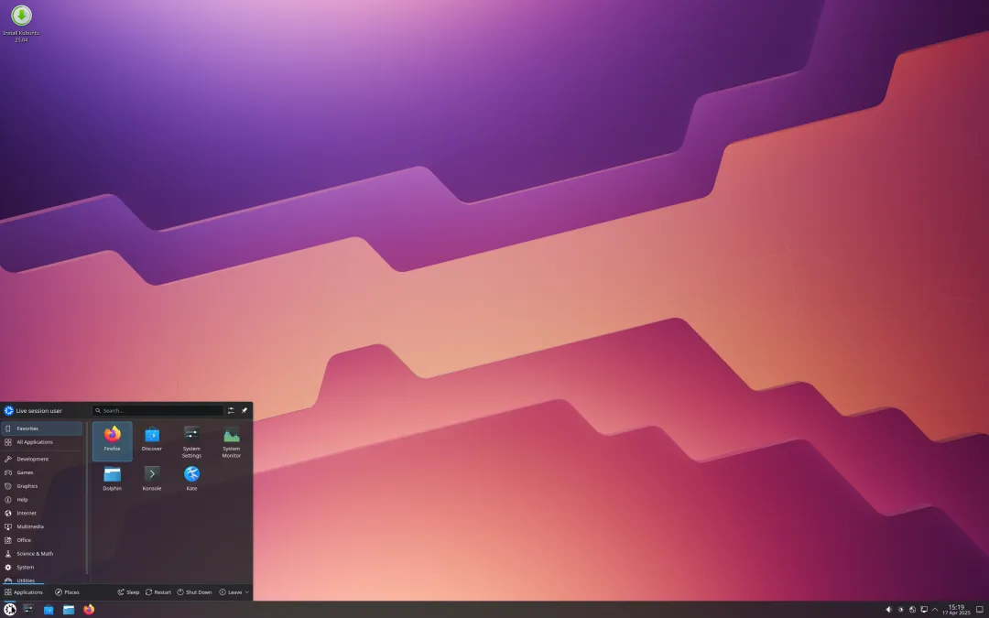
Task: Open the Graphics category
Action: coord(41,486)
